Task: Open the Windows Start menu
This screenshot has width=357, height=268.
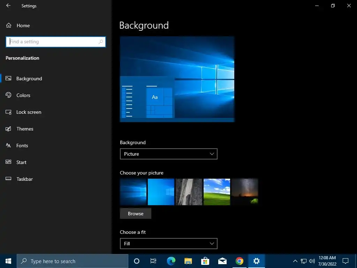Action: coord(8,261)
